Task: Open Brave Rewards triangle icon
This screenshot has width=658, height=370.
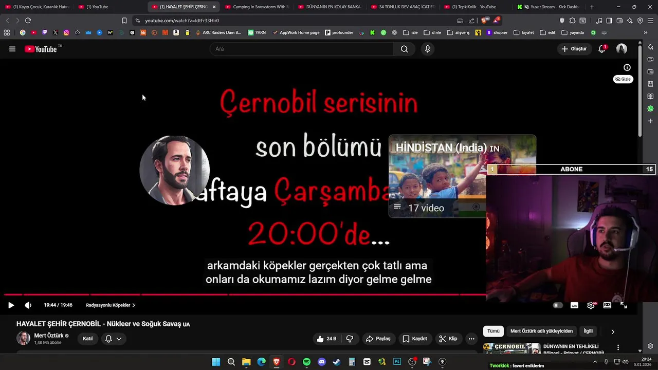Action: 496,21
